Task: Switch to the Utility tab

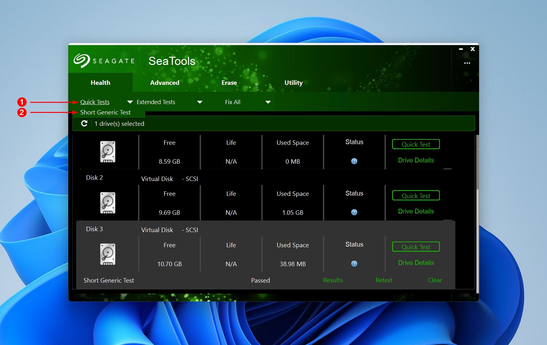Action: [x=294, y=83]
